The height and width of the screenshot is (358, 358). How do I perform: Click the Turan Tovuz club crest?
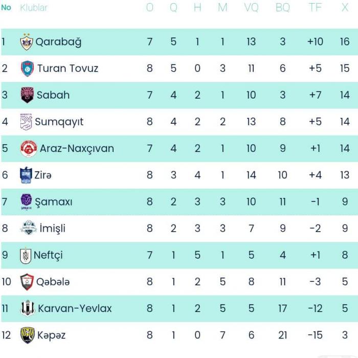[28, 69]
